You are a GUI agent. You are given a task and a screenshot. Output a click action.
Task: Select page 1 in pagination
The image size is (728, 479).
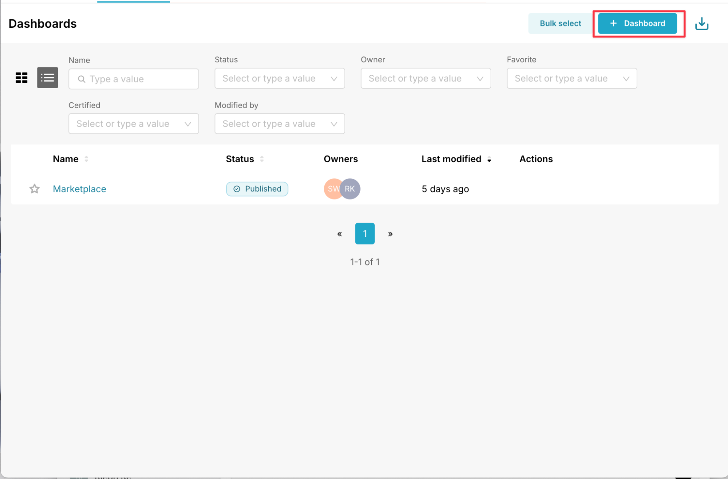pos(365,233)
